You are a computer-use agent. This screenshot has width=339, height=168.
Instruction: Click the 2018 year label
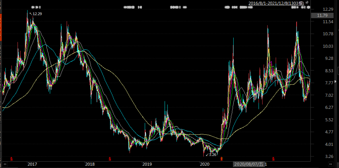90,164
